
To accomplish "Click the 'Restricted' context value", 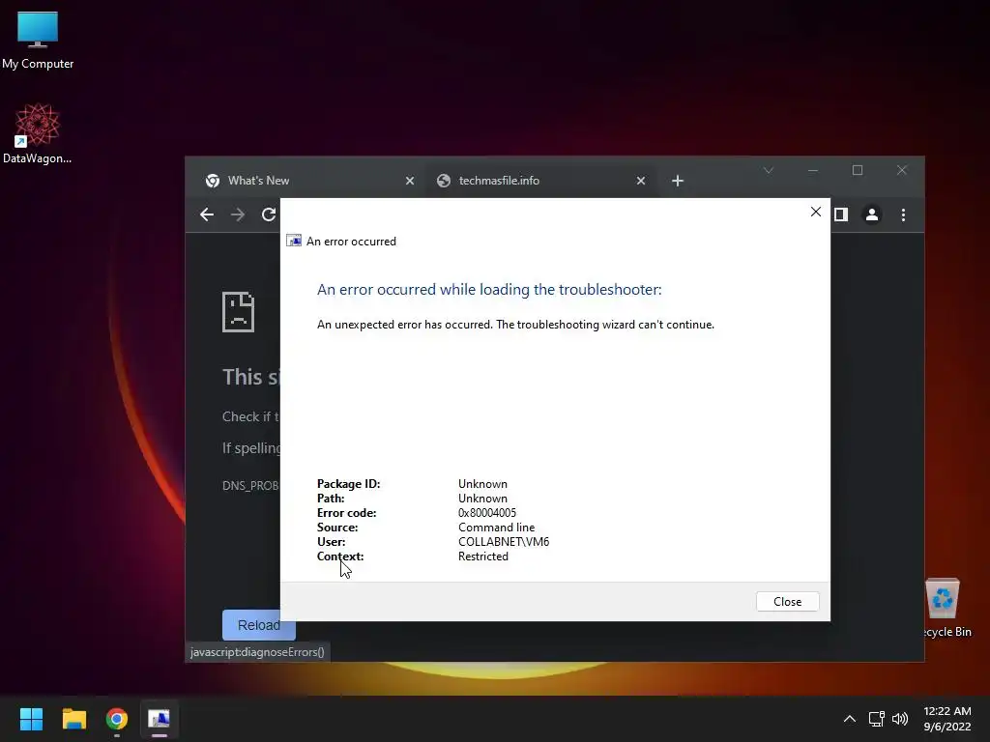I will (483, 556).
